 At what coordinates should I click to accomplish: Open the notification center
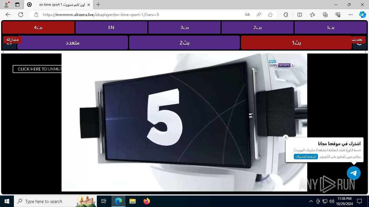(x=359, y=201)
